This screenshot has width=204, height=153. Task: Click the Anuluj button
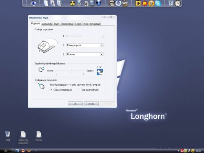91,104
